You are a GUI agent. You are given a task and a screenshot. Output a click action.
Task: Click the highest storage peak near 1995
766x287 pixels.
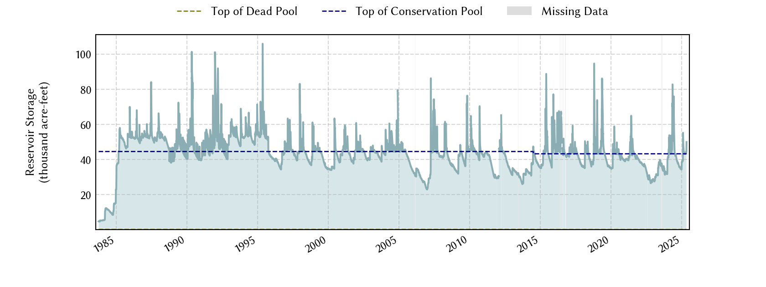point(262,44)
